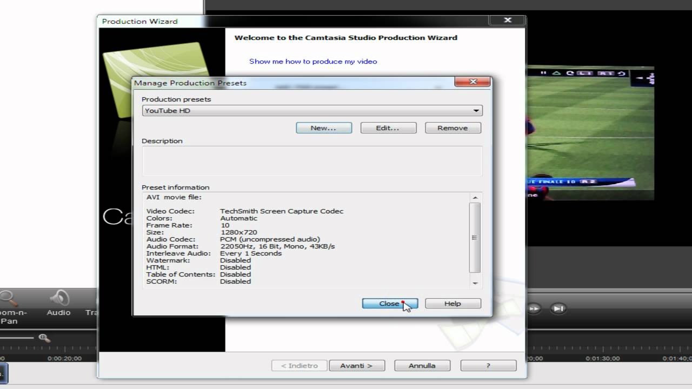
Task: Open the Production presets dropdown
Action: (312, 111)
